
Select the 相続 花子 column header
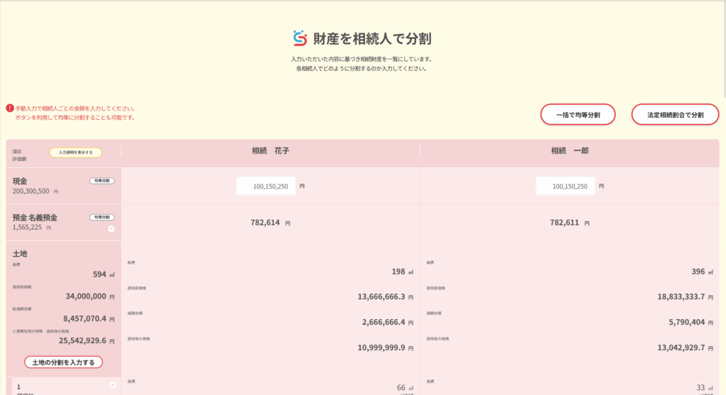point(270,151)
